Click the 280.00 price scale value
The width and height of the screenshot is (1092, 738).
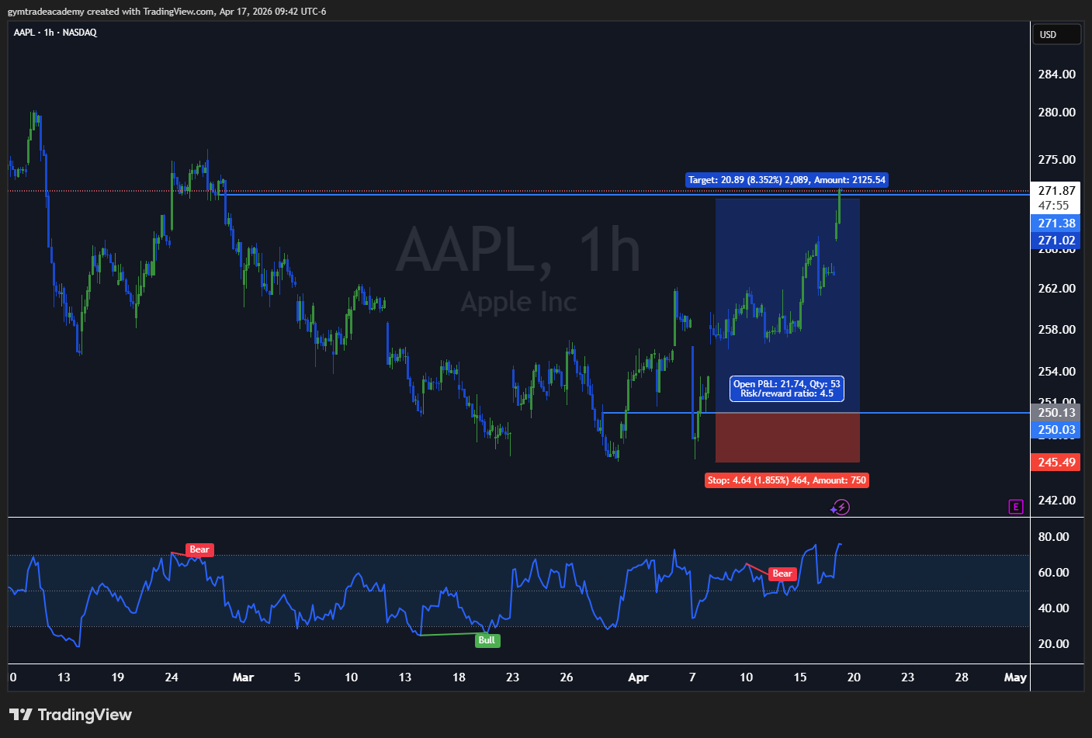click(x=1057, y=113)
